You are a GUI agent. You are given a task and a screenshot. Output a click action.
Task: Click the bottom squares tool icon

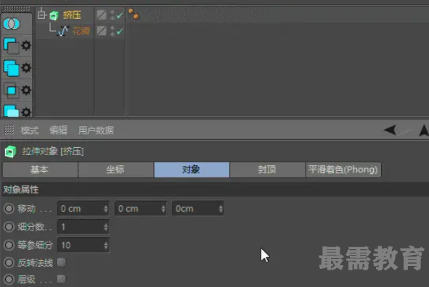click(11, 111)
